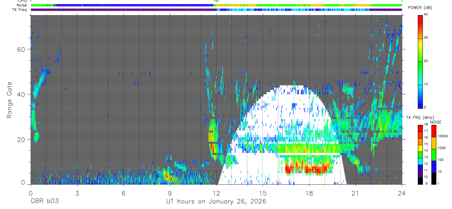
Task: Click the '13' label on the TX FRQ legend
Action: (426, 157)
